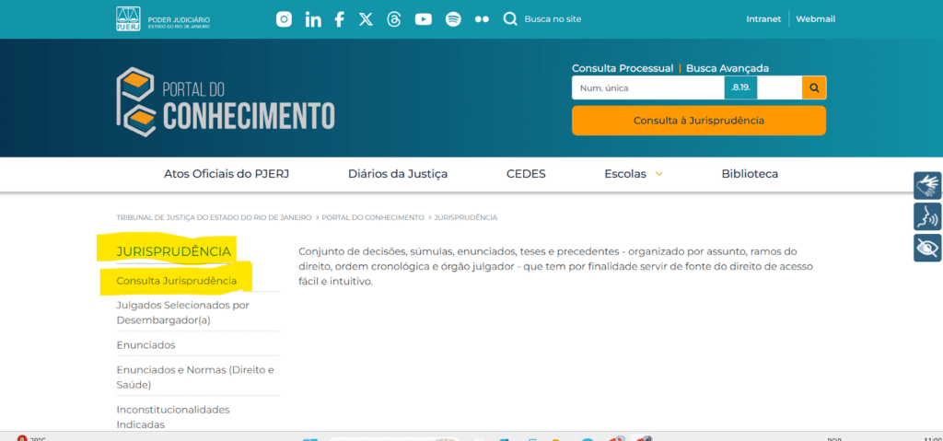Open the Webmail link
The image size is (943, 441).
click(815, 19)
